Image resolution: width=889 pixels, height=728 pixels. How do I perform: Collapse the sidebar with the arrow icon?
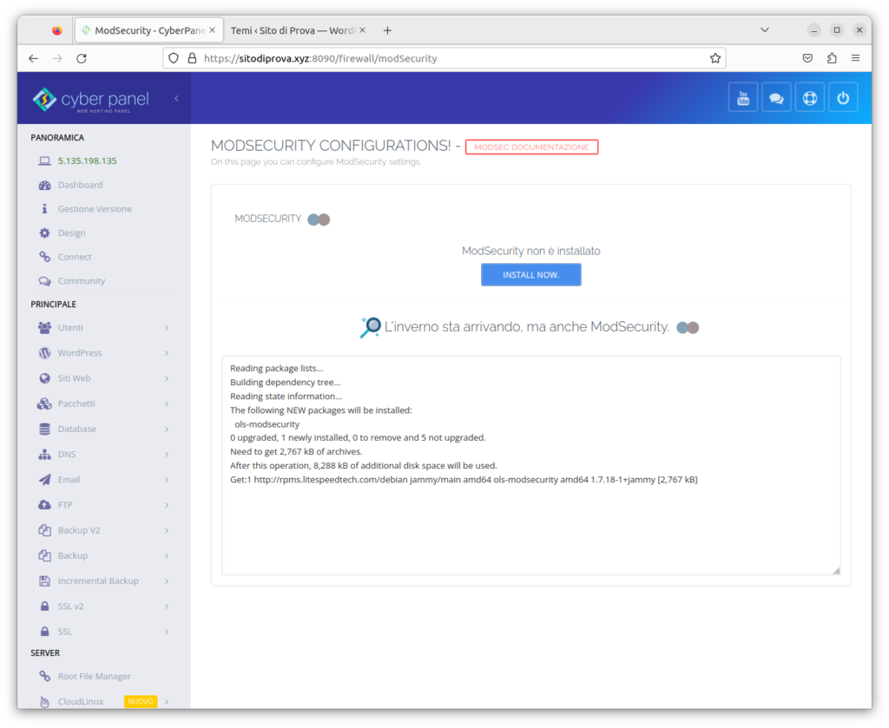click(176, 99)
